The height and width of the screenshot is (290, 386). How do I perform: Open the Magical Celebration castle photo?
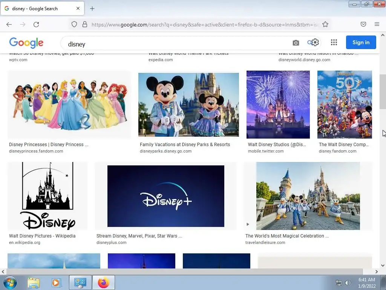tap(308, 196)
